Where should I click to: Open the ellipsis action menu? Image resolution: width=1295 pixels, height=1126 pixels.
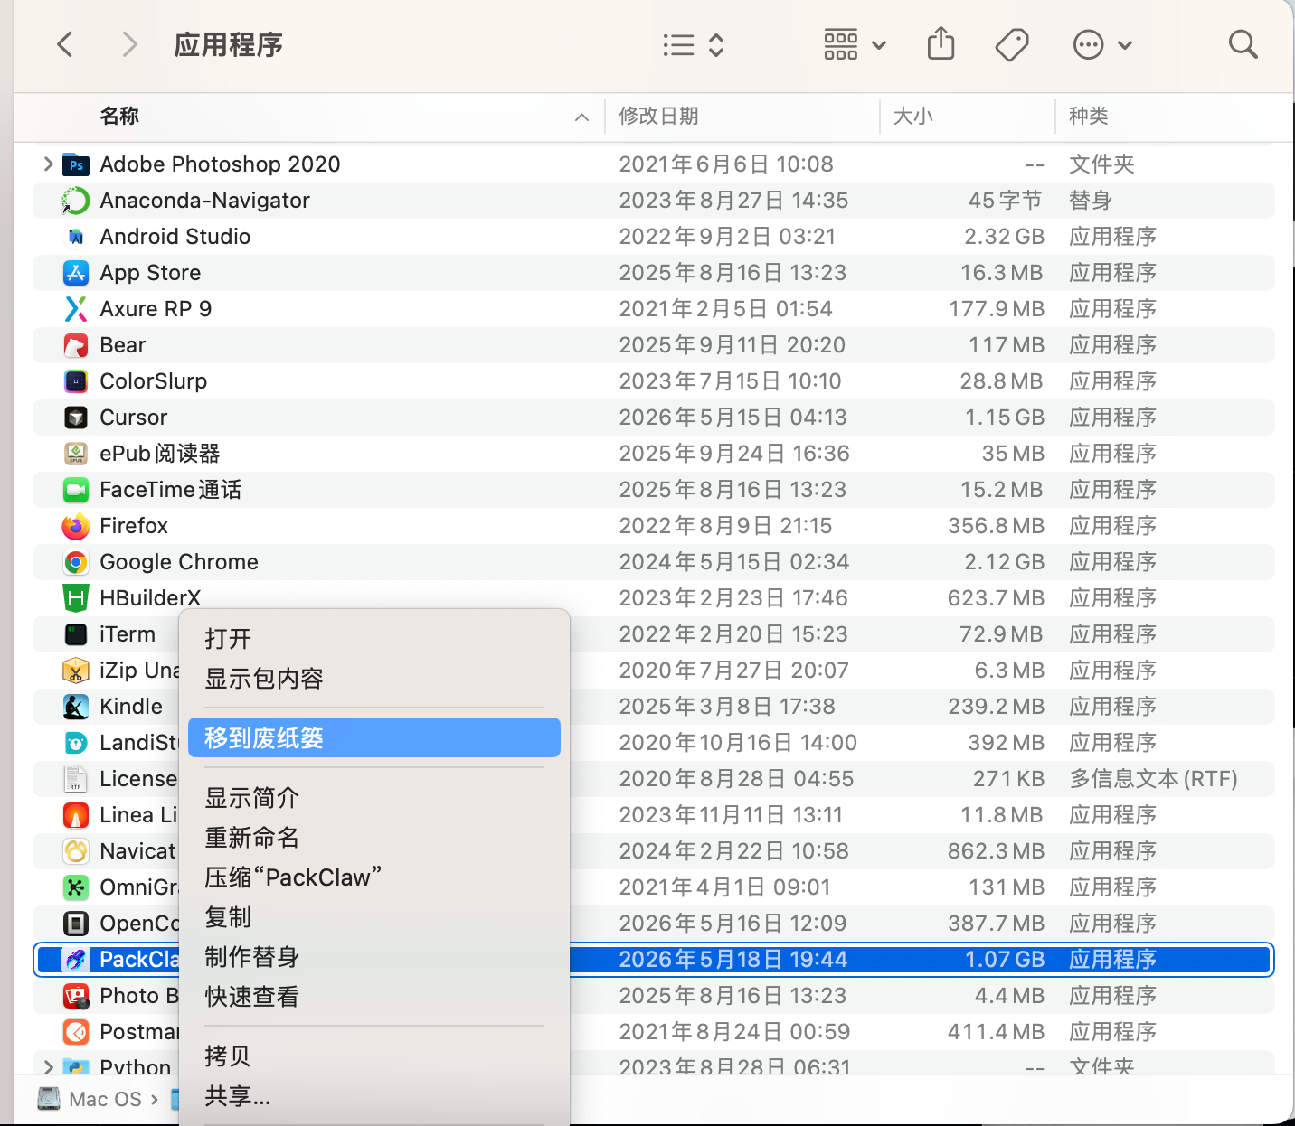[1101, 44]
